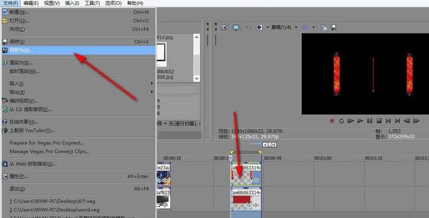Choose 另存为(A) Save As entry
This screenshot has height=218, width=429.
coord(79,51)
